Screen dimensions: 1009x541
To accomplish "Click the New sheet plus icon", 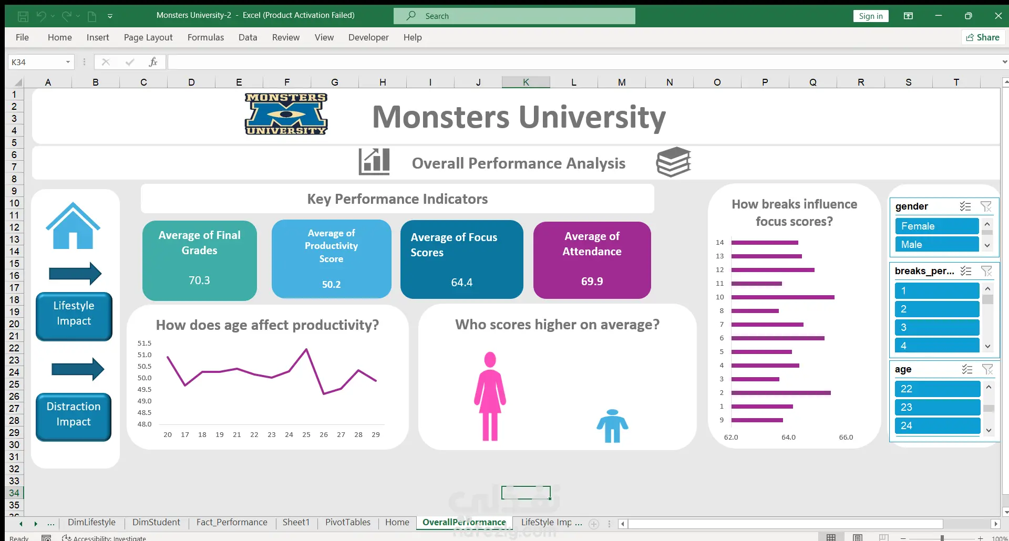I will [594, 524].
